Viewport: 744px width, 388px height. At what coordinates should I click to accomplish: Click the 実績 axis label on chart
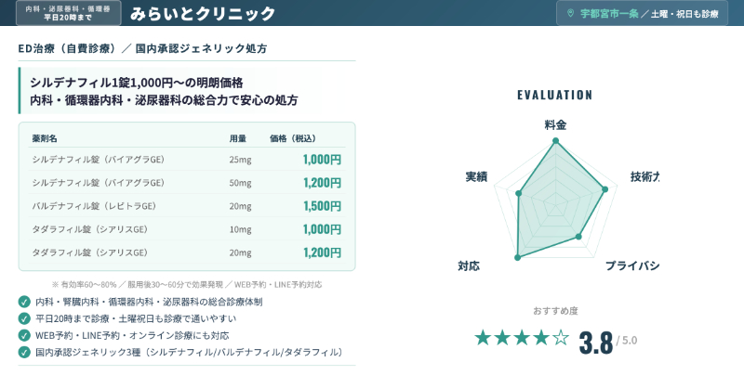point(476,176)
